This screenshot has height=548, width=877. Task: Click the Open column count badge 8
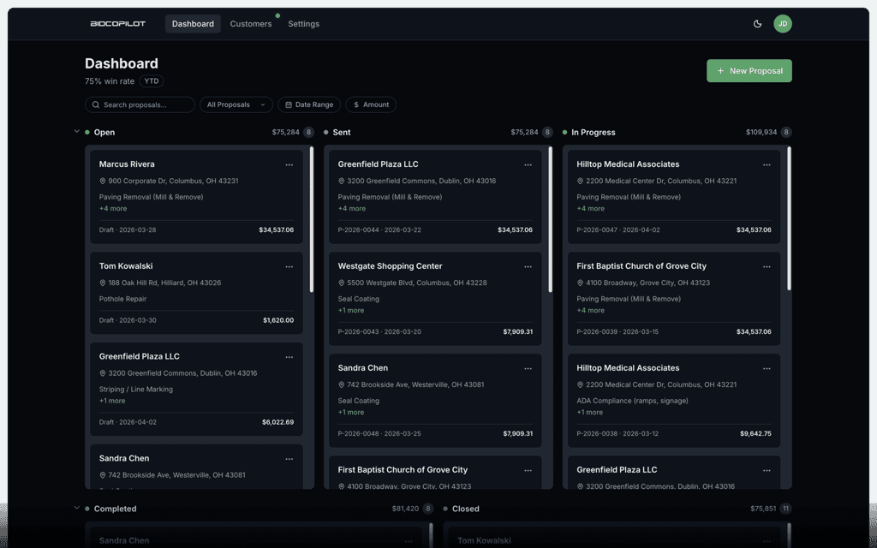coord(308,132)
